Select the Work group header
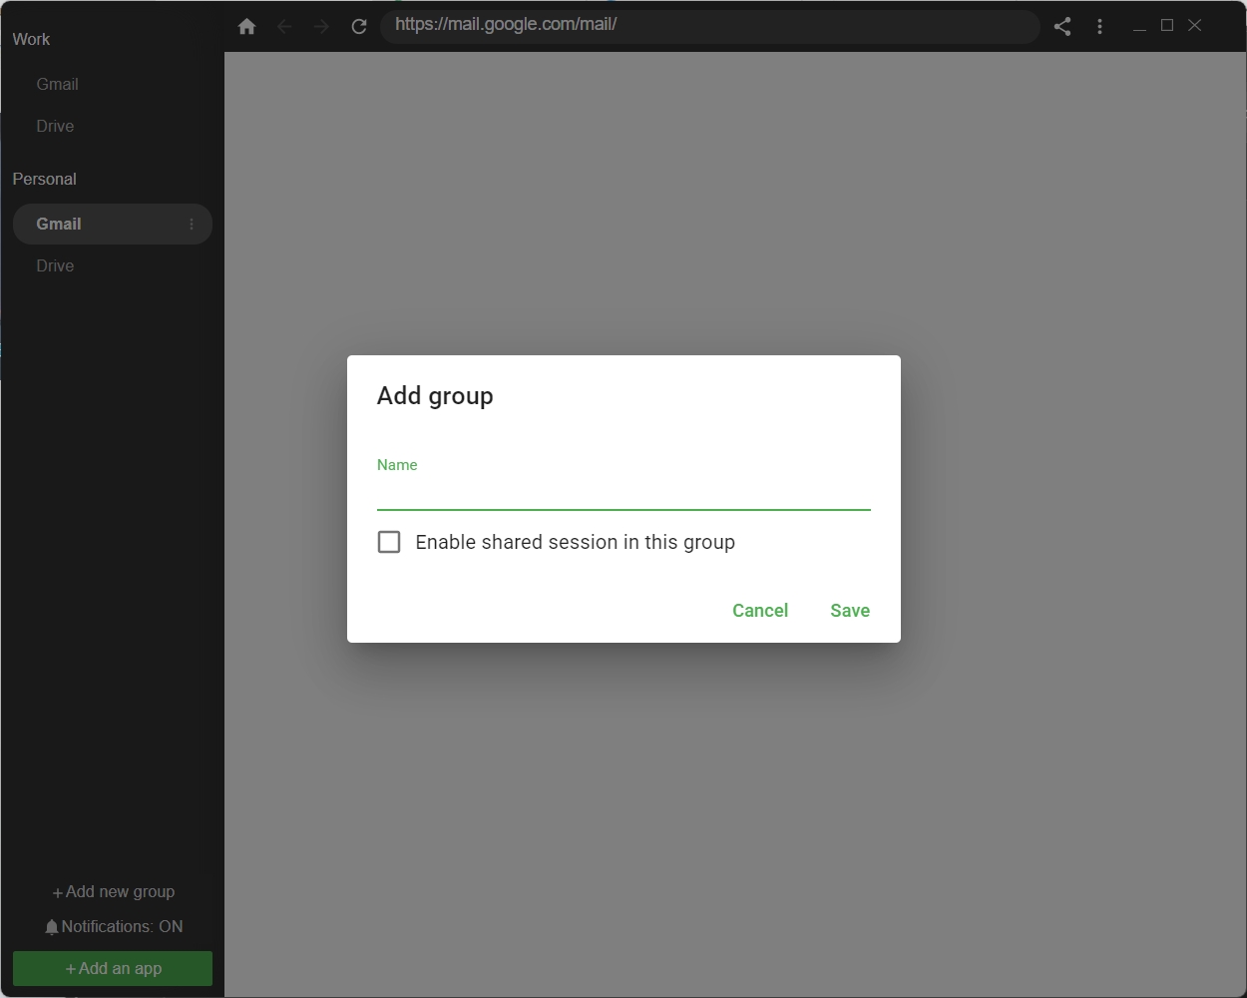The width and height of the screenshot is (1247, 998). click(31, 40)
